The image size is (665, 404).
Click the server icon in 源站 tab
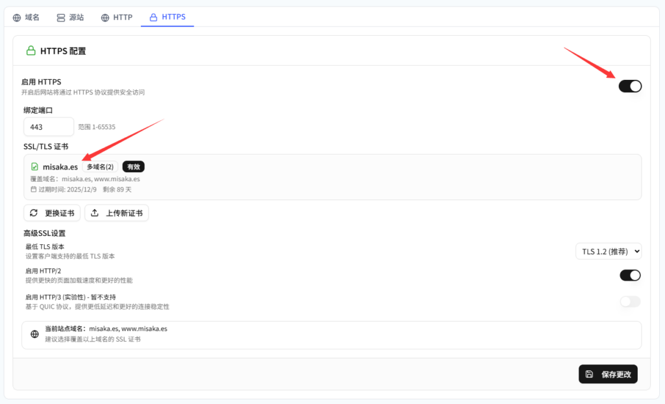click(61, 18)
